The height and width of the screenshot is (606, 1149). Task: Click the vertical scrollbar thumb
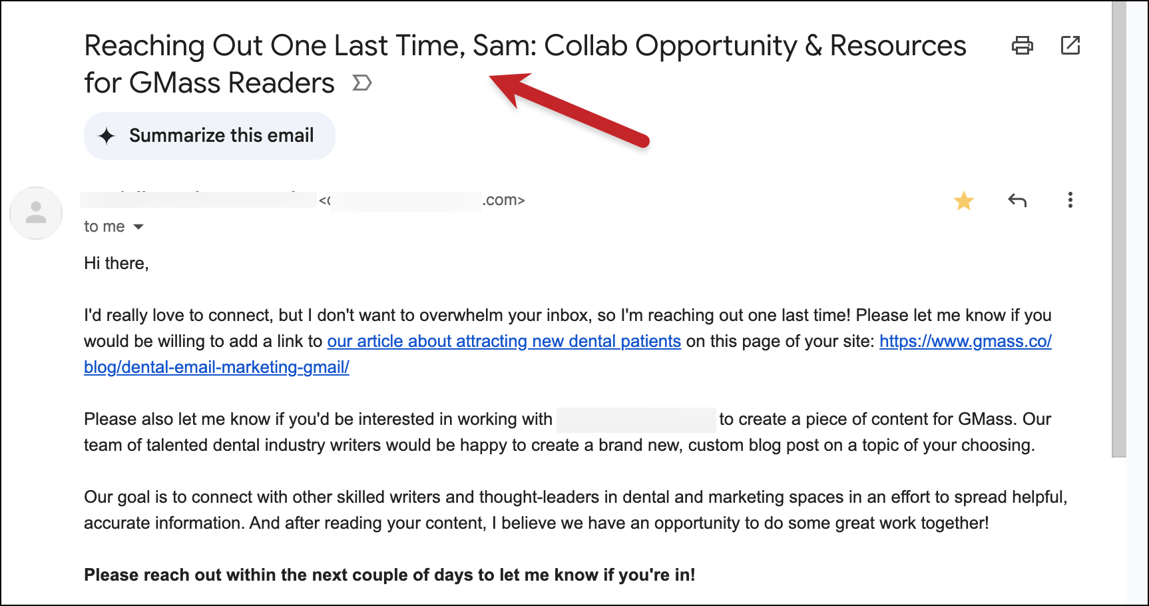(1118, 228)
